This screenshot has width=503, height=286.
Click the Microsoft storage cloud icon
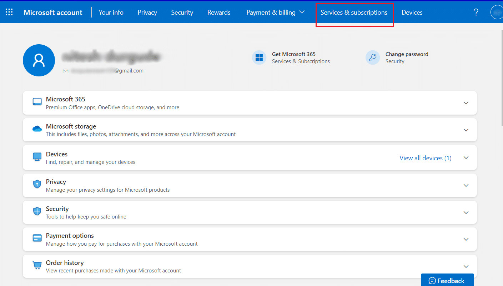[37, 129]
